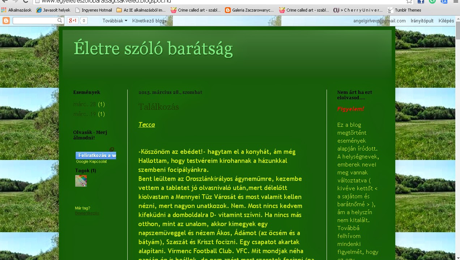Screen dimensions: 460x260
Task: Click the Tecca underlined heading
Action: 146,125
